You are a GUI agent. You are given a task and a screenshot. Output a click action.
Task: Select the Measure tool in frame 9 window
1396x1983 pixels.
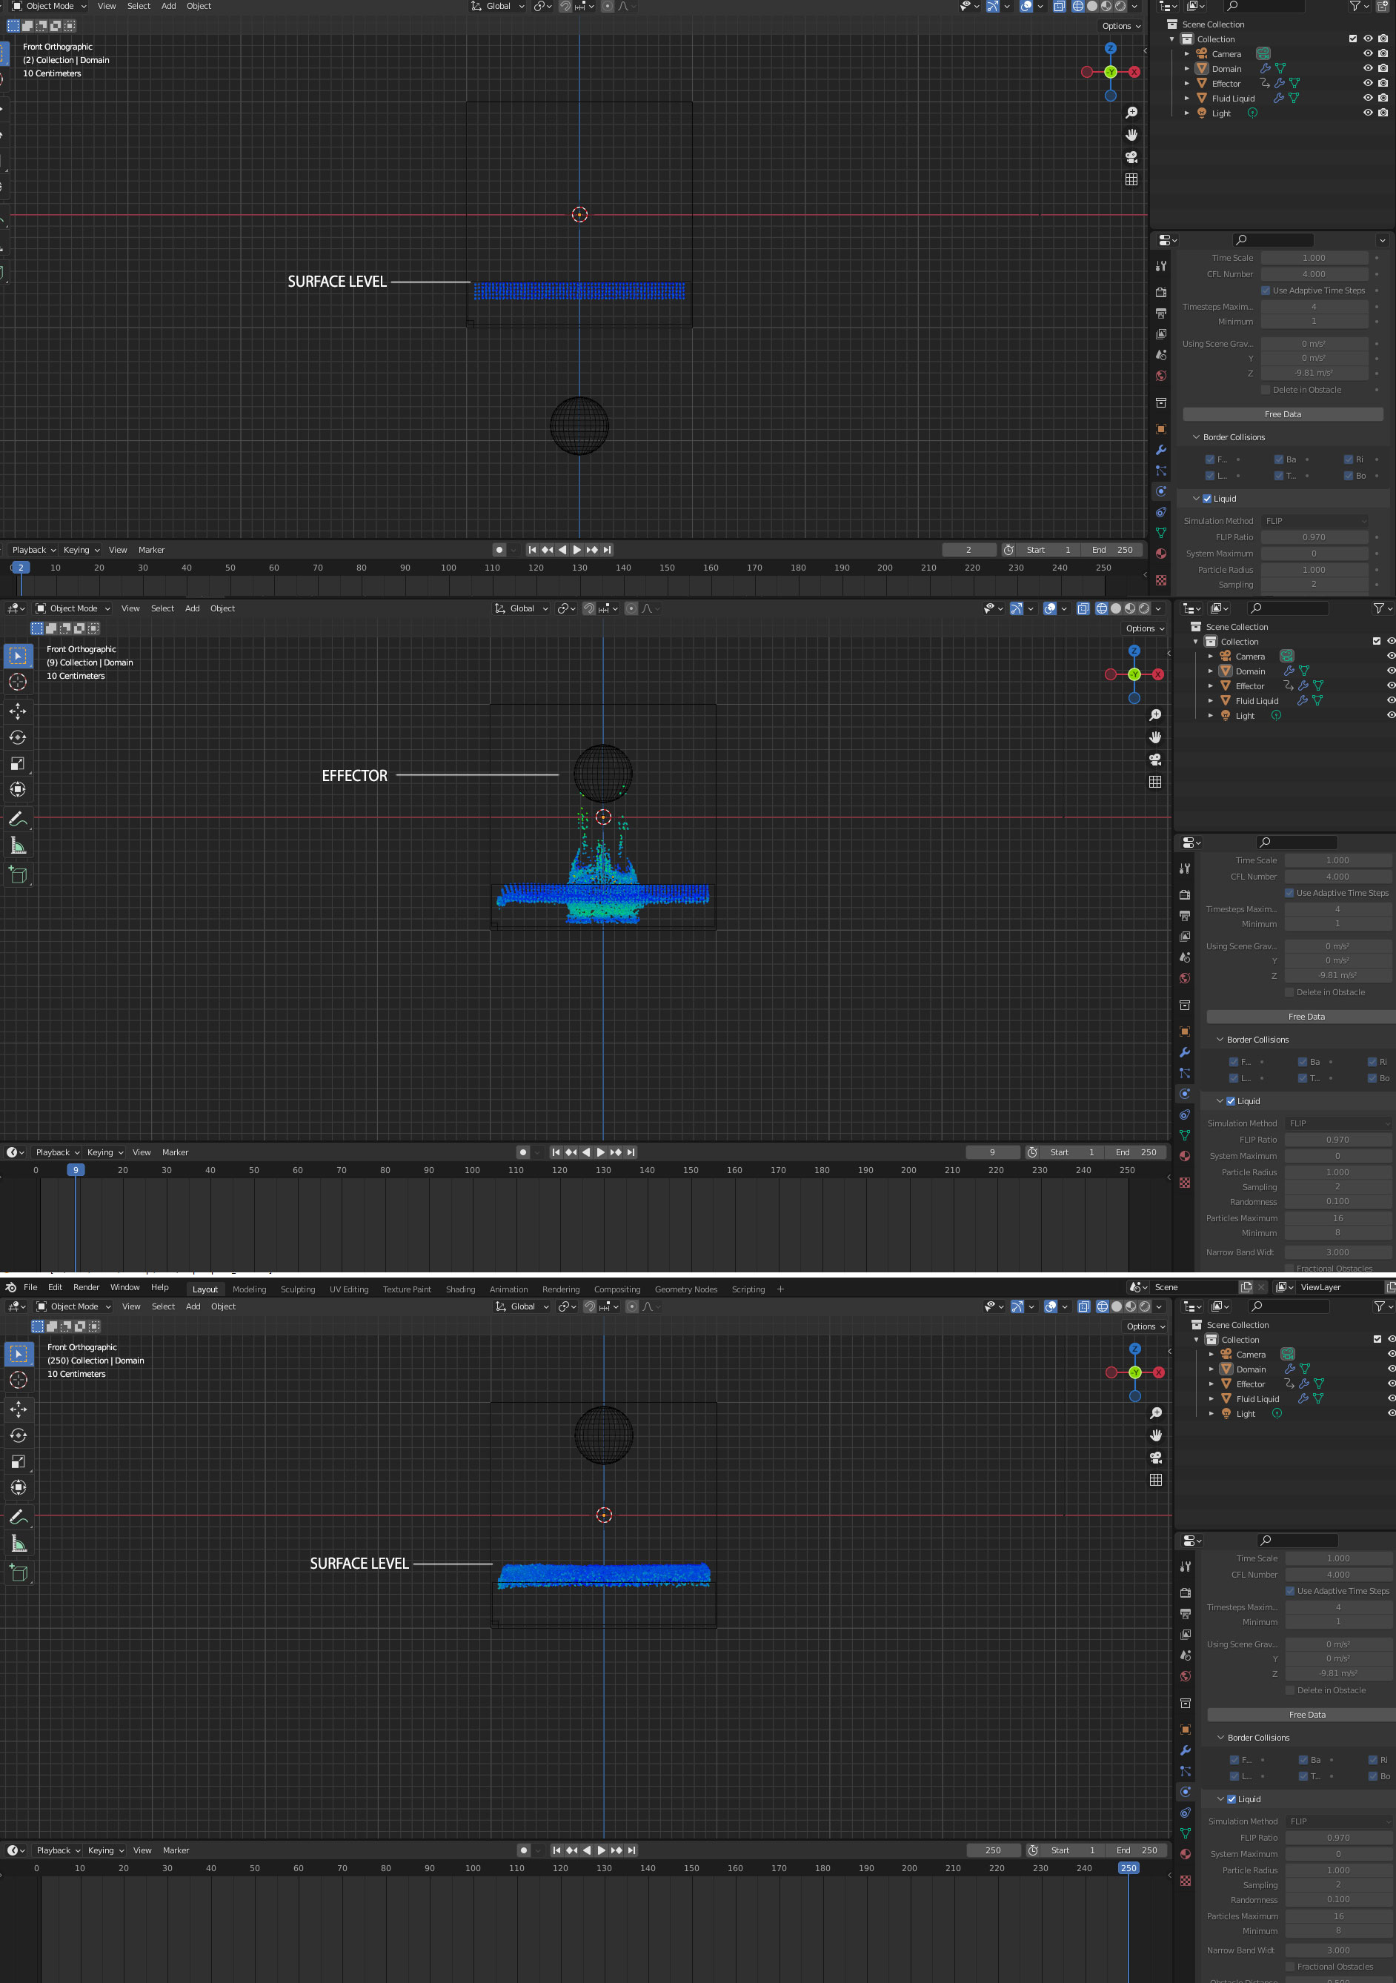tap(18, 846)
